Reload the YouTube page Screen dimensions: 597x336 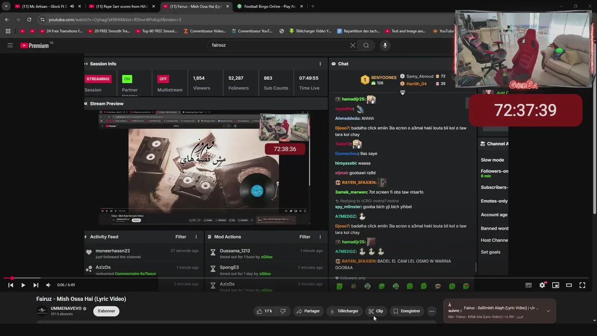[29, 20]
